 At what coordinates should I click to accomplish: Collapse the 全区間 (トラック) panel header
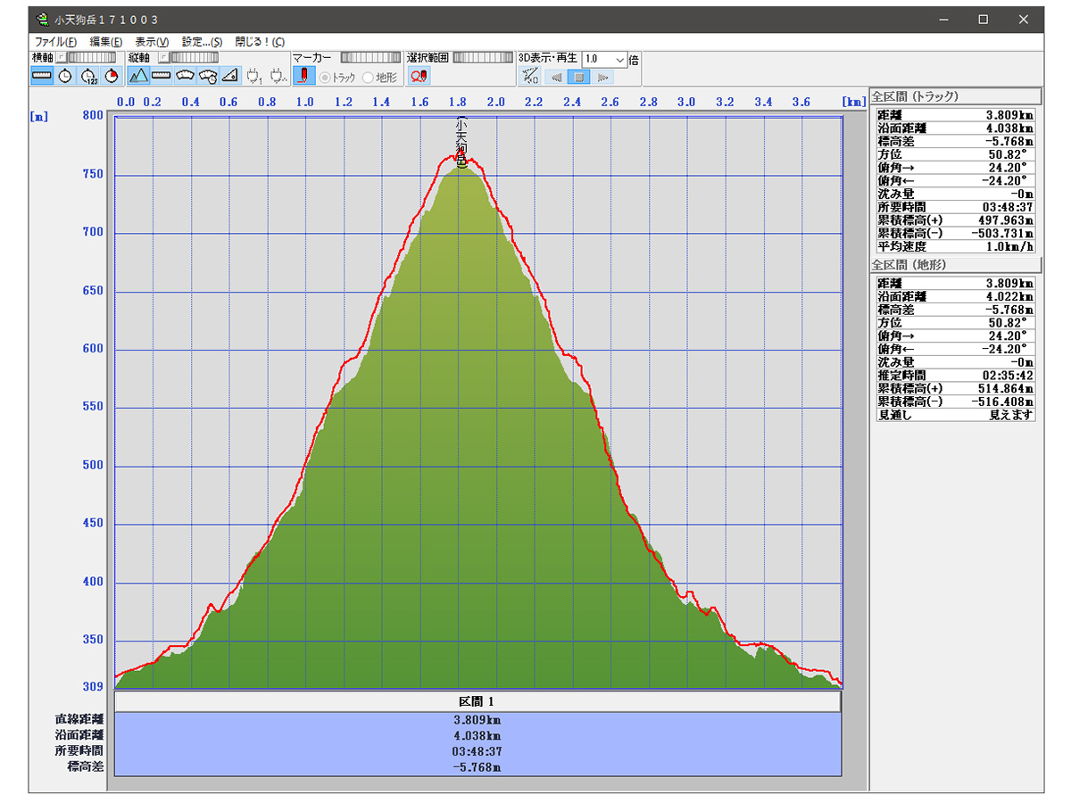(955, 96)
